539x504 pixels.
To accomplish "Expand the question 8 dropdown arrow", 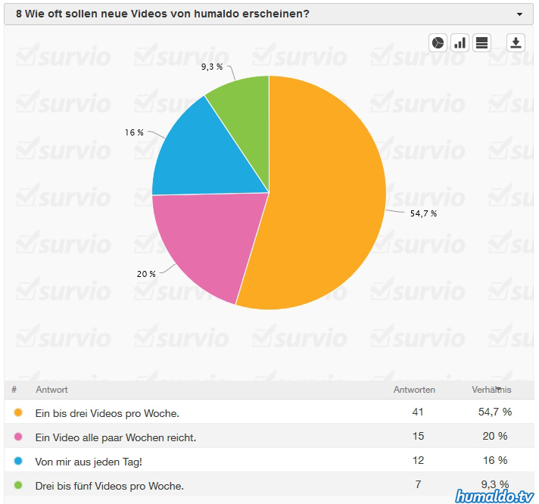I will coord(519,14).
